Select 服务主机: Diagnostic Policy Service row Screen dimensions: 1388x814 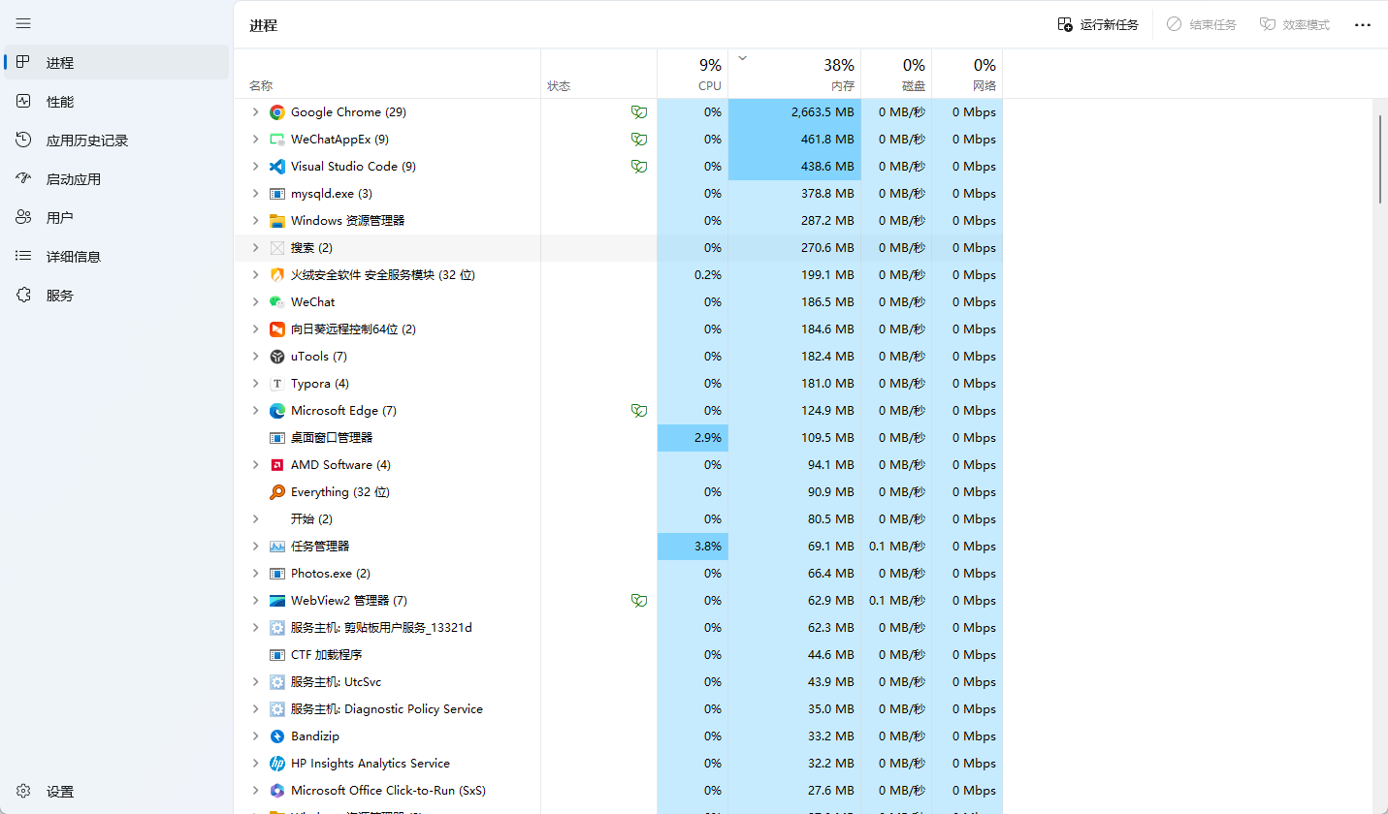pyautogui.click(x=618, y=709)
